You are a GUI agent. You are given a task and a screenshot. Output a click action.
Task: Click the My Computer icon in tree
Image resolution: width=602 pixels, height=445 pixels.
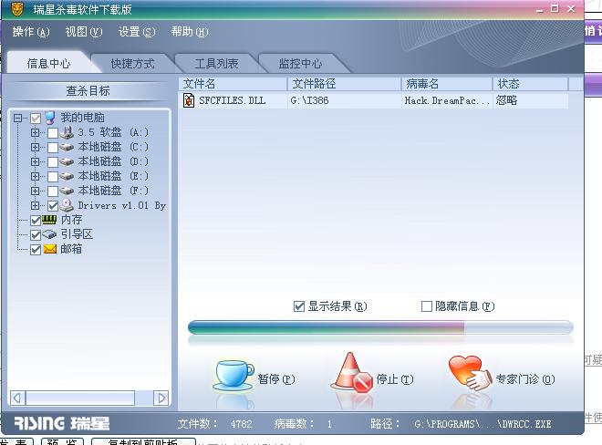tap(50, 118)
